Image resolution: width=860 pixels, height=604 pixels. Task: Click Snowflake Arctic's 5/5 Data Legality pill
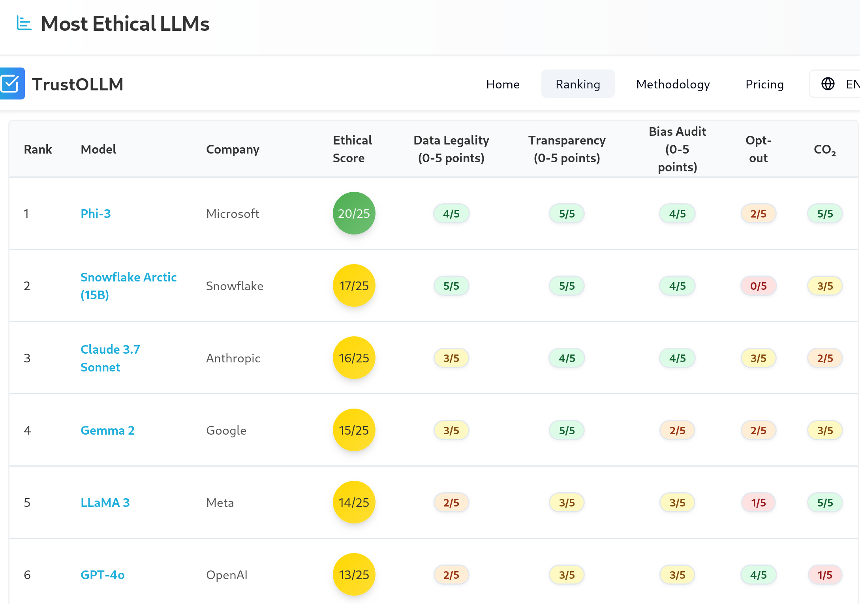[451, 286]
